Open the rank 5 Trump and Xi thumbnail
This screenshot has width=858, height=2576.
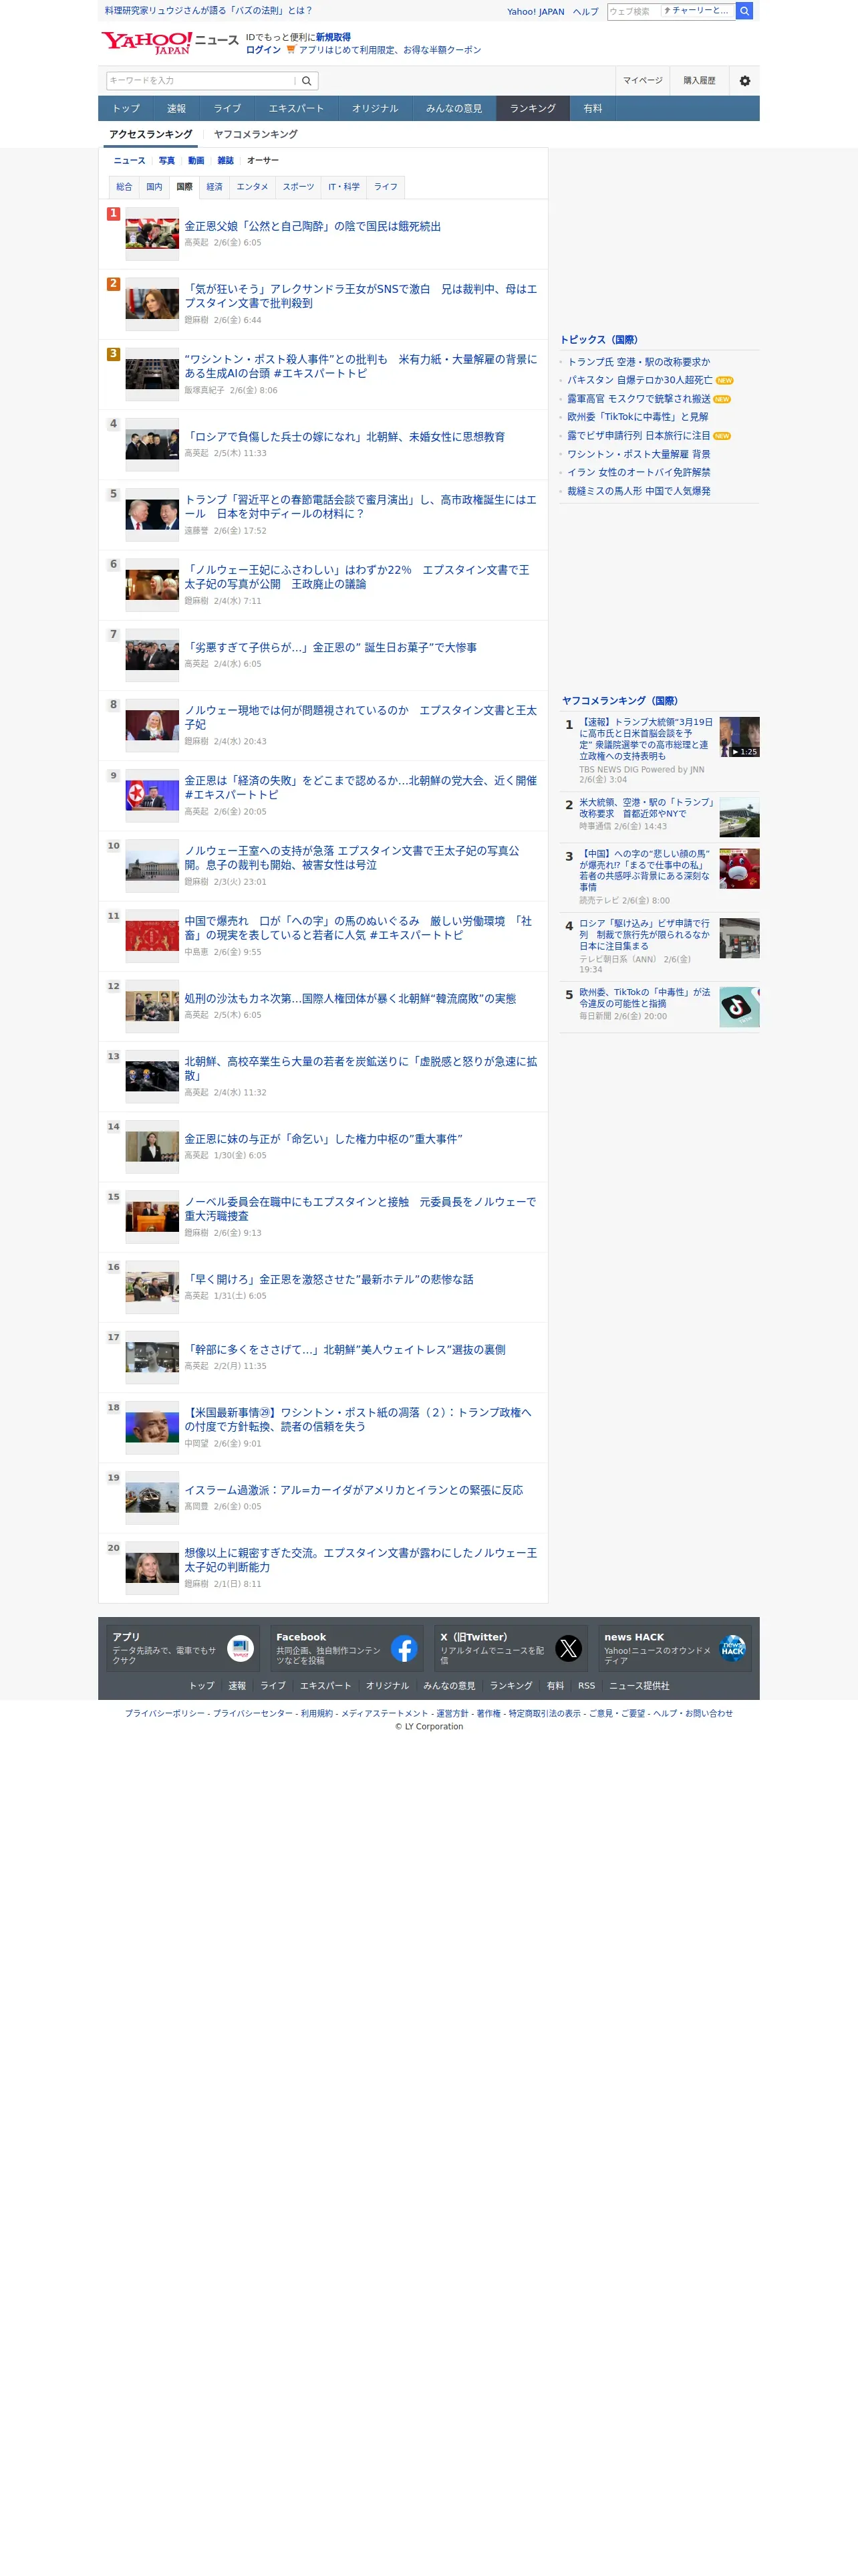click(x=152, y=514)
